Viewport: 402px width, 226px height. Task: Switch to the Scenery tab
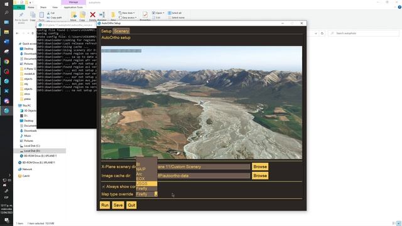[121, 31]
